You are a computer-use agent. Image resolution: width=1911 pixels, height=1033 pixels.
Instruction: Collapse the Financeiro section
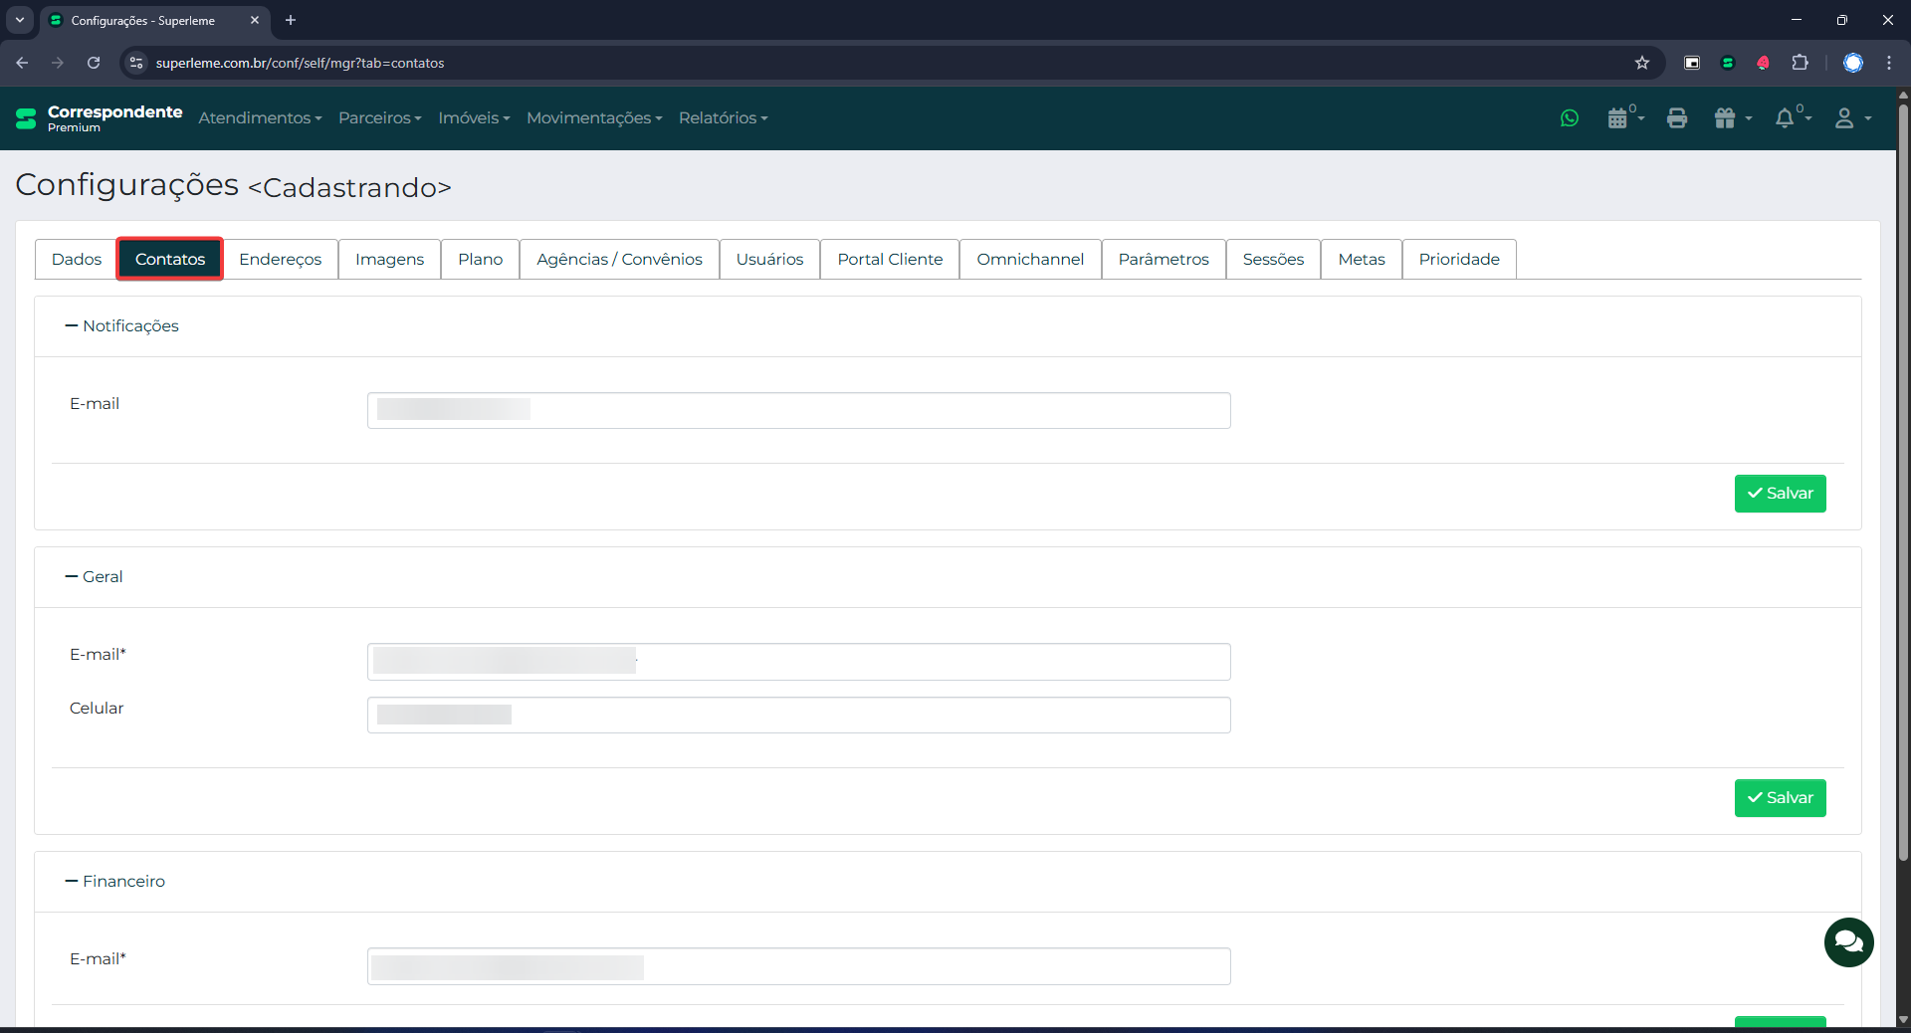[x=114, y=882]
